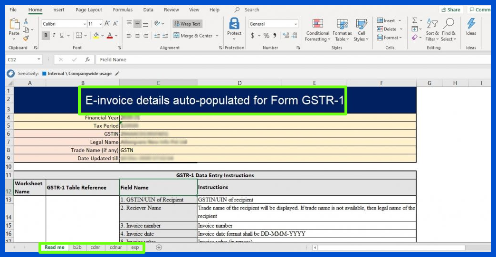Open the File menu
Image resolution: width=496 pixels, height=257 pixels.
[x=13, y=10]
